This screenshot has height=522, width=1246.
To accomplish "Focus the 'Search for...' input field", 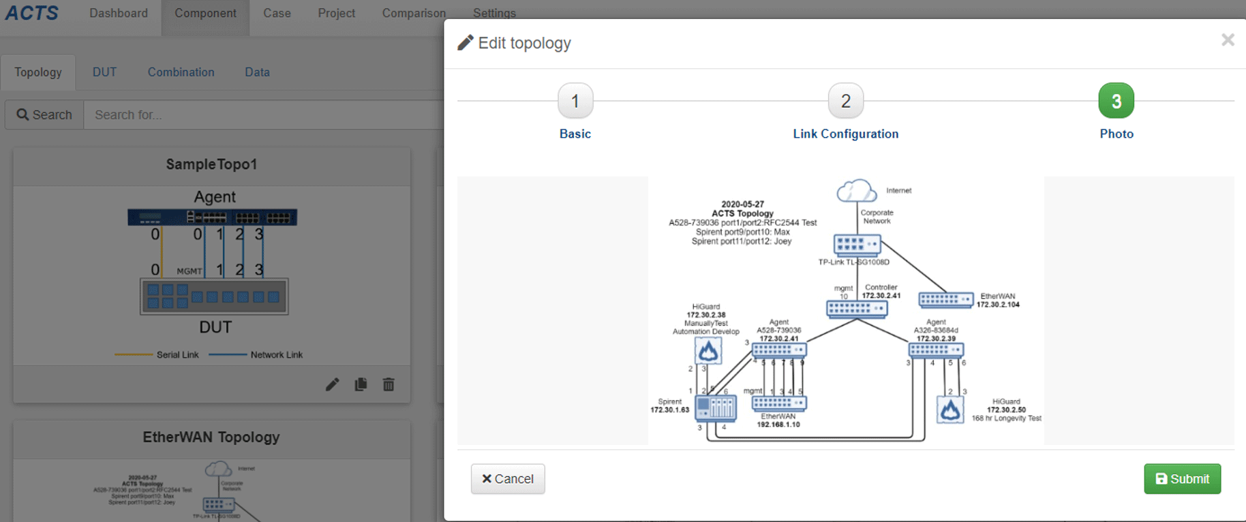I will tap(263, 114).
